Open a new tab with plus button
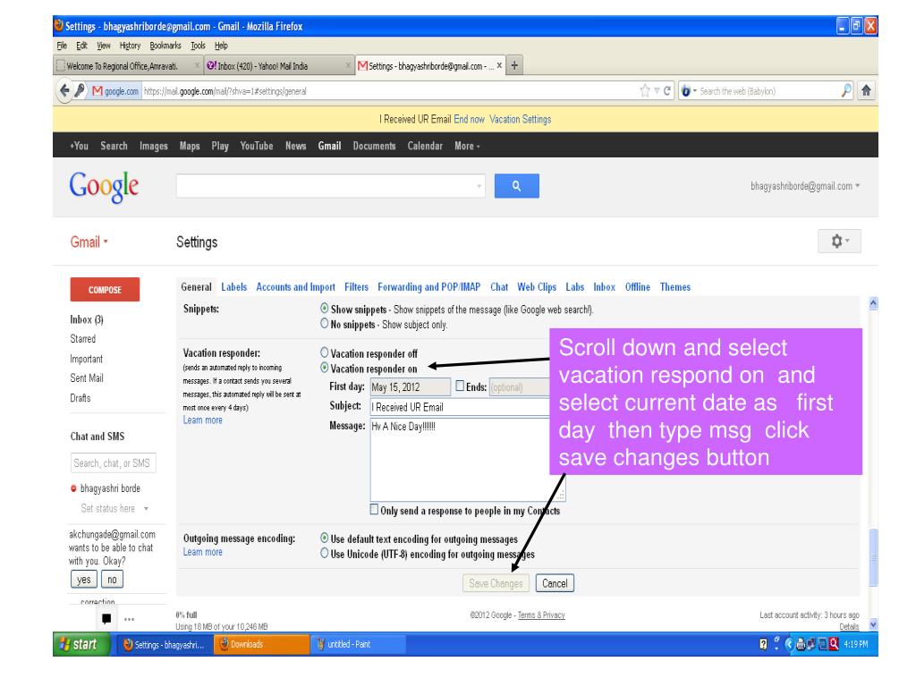The image size is (916, 687). (514, 65)
